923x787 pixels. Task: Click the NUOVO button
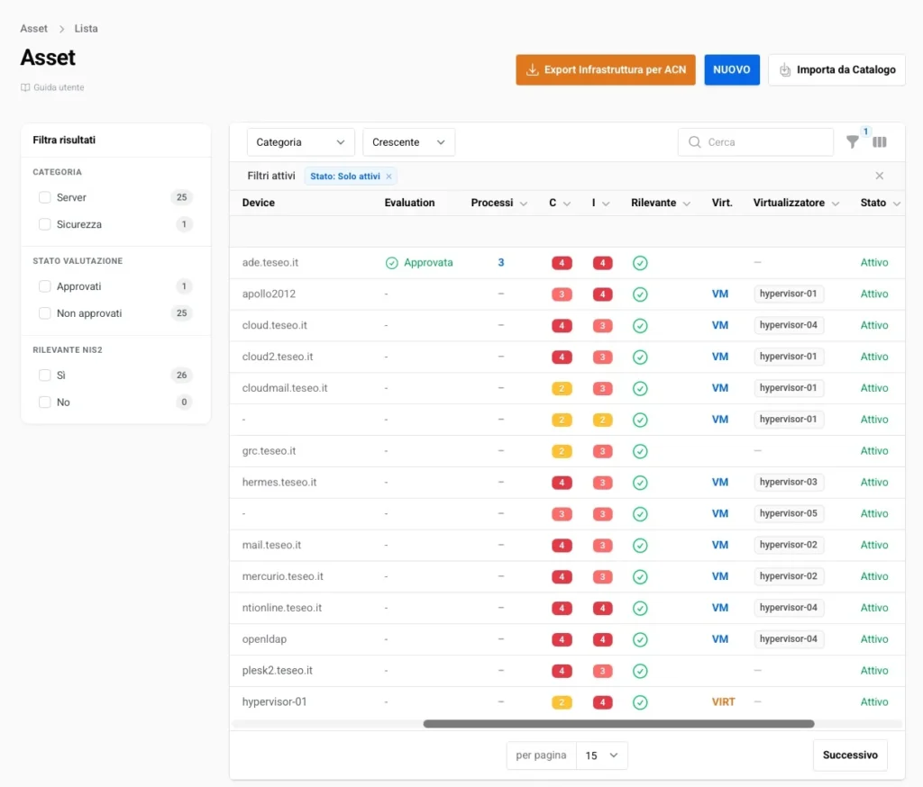(732, 70)
